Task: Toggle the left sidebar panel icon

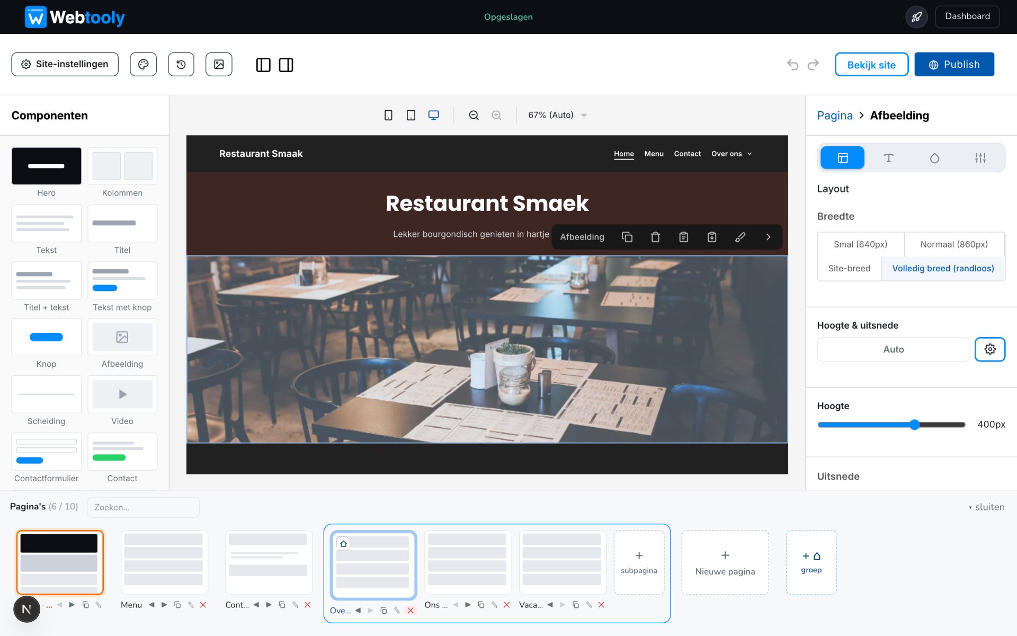Action: 263,65
